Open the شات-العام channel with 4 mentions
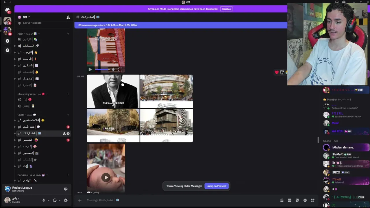The width and height of the screenshot is (370, 208). pos(43,127)
